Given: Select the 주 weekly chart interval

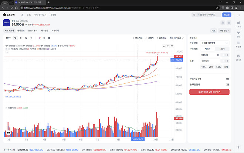Looking at the screenshot, I should click(x=21, y=38).
